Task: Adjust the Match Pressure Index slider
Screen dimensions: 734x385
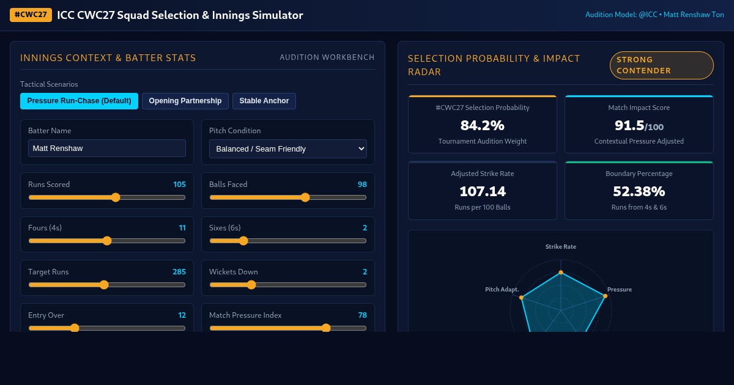Action: (288, 328)
